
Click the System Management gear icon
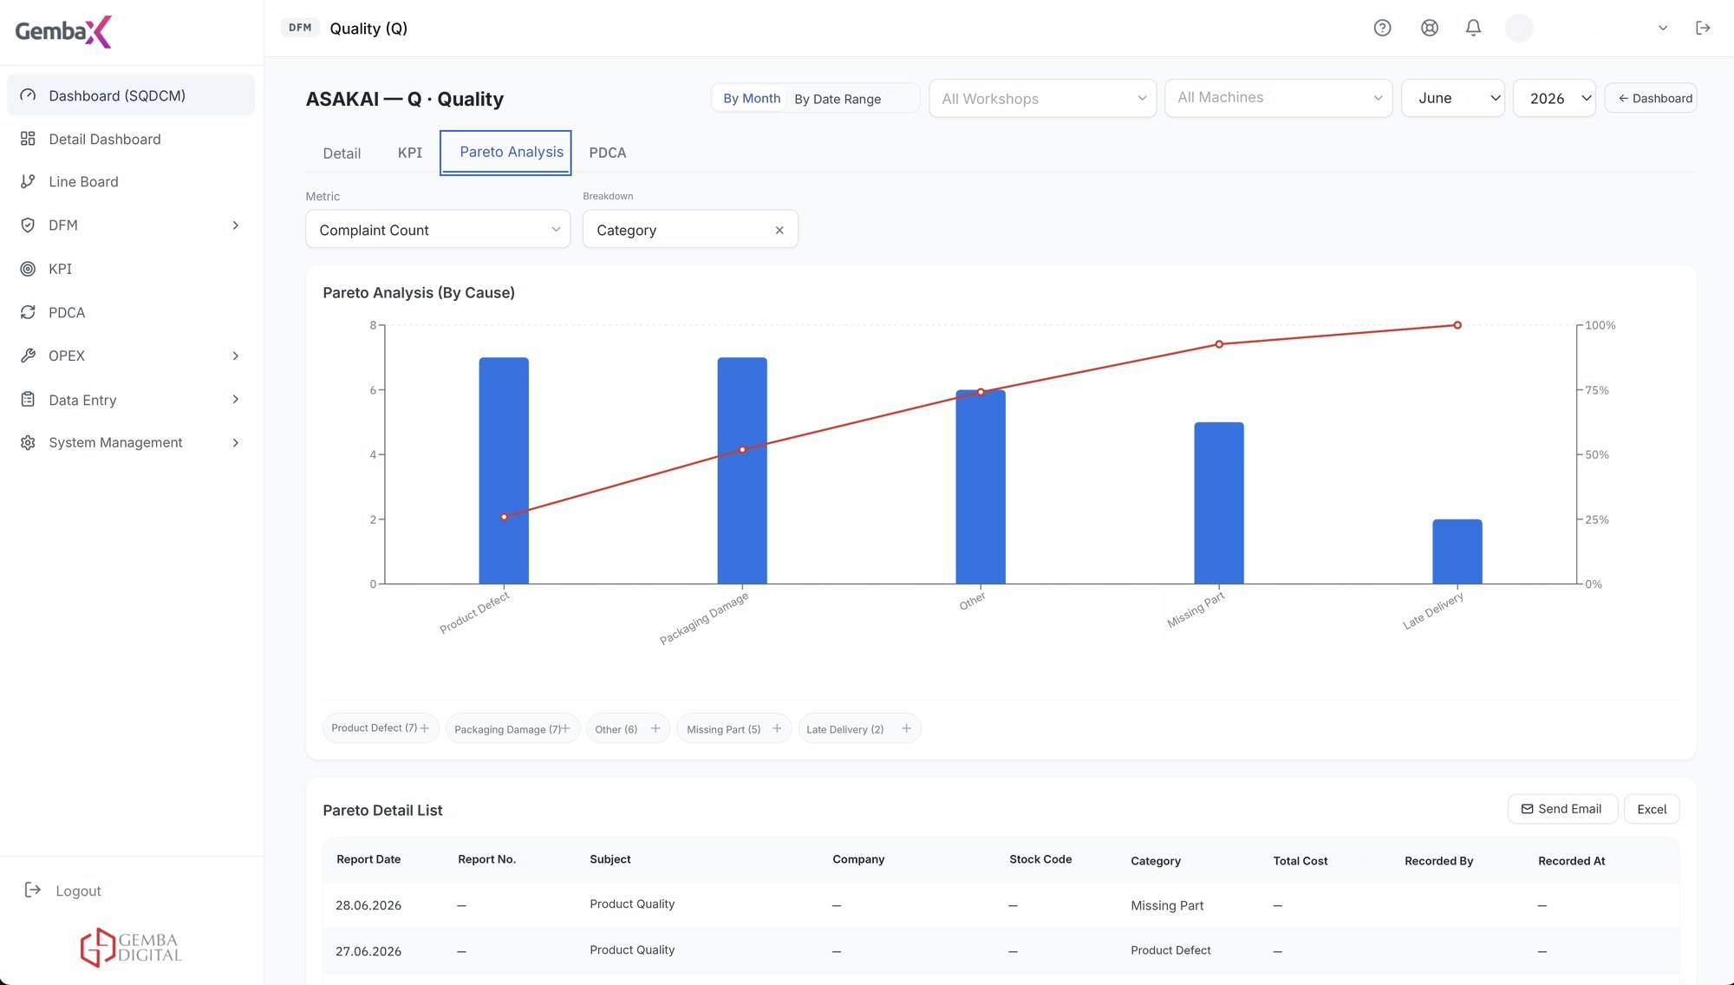click(x=28, y=442)
